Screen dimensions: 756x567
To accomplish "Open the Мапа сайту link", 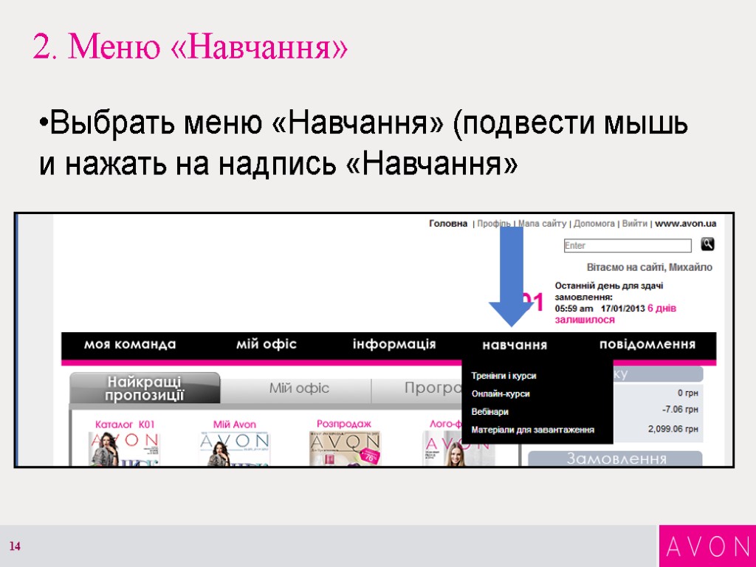I will click(542, 224).
